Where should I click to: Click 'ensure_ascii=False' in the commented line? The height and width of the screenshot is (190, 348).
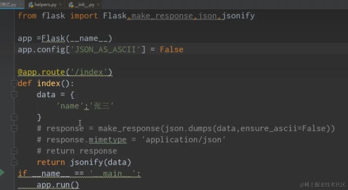(x=283, y=128)
